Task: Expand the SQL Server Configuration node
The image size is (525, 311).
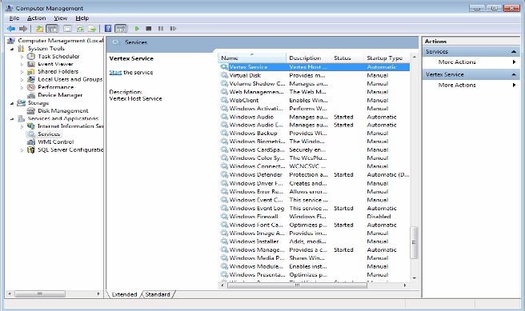Action: click(22, 150)
